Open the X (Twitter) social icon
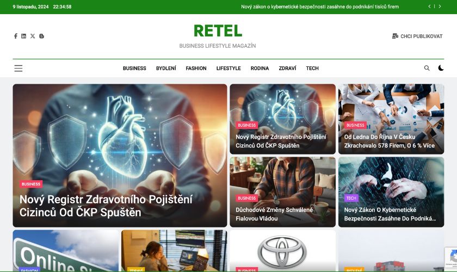 pos(33,36)
